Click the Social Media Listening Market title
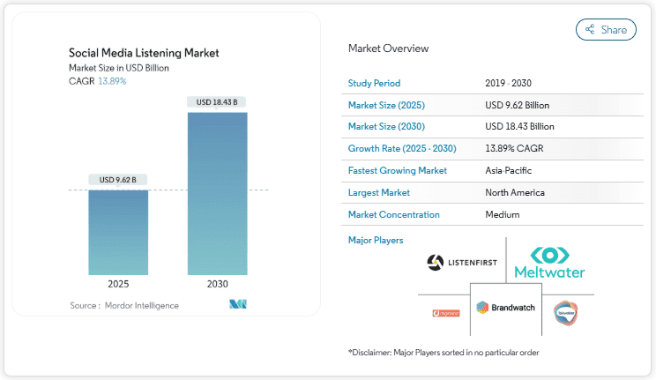 pos(144,53)
